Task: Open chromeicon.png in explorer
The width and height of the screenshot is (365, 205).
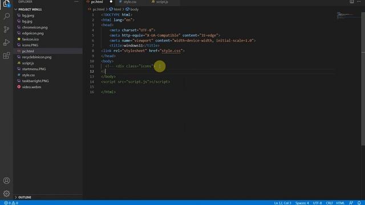Action: [35, 27]
